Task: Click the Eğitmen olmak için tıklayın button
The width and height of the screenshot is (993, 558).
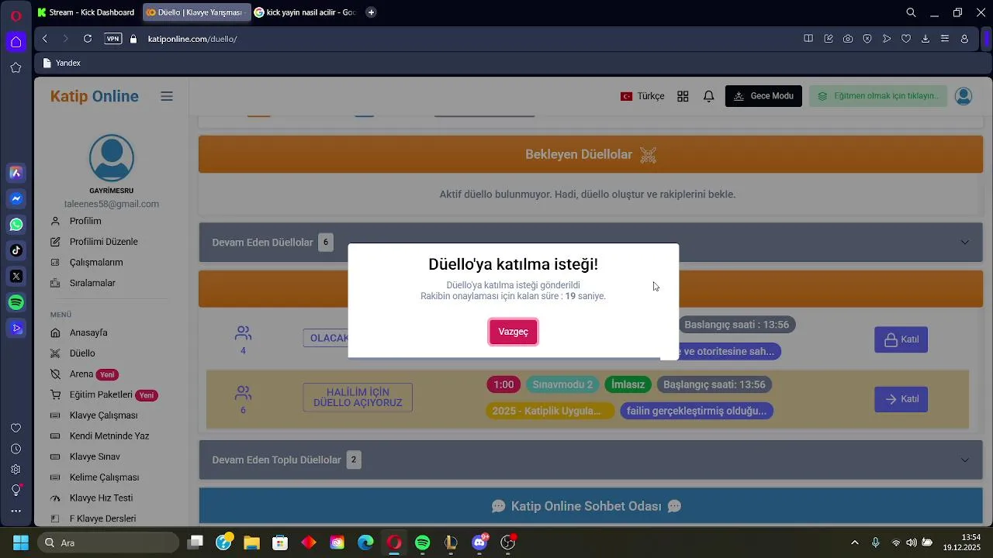Action: point(878,96)
